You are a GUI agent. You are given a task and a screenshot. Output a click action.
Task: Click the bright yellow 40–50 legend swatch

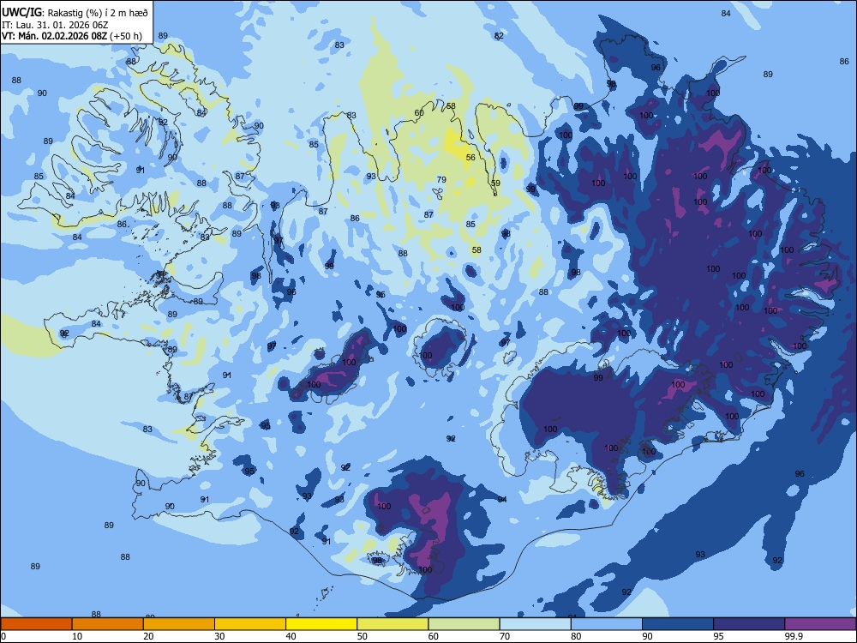(x=321, y=624)
